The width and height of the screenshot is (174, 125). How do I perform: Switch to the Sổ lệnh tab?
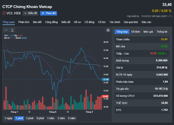tap(136, 32)
